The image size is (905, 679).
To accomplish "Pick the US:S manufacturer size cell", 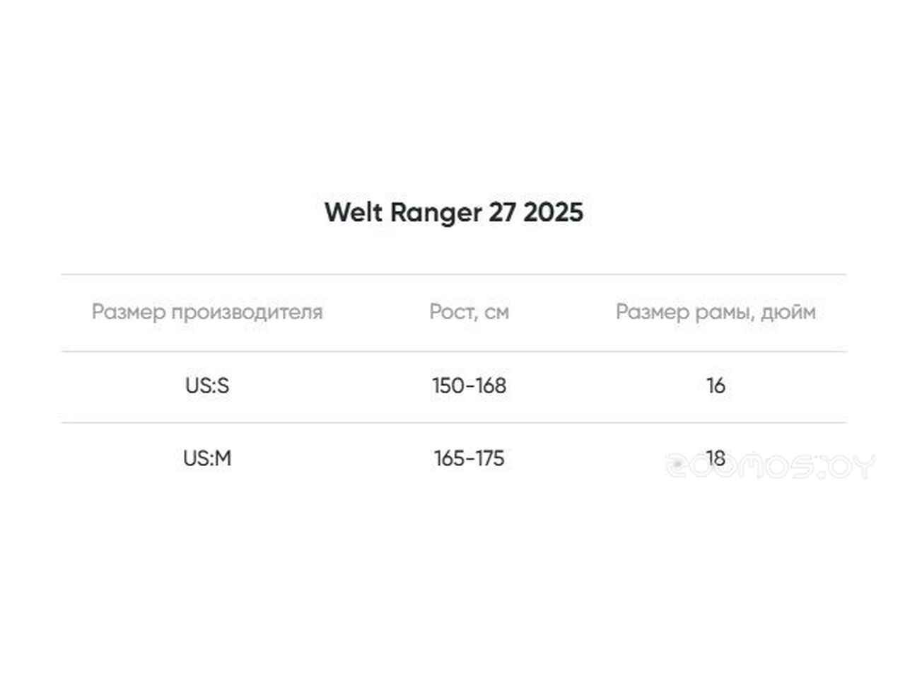I will tap(206, 385).
